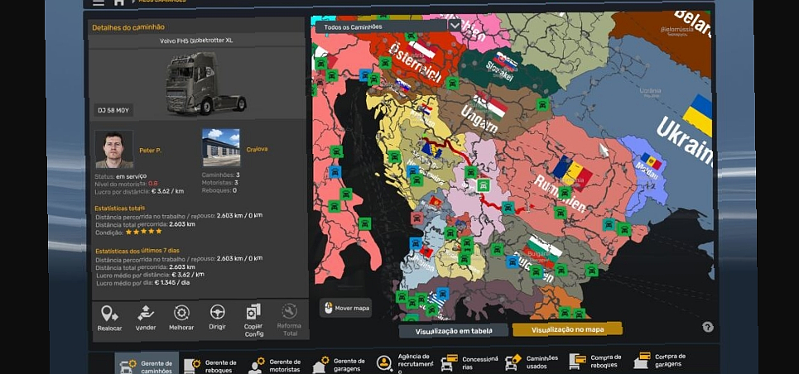Go to the home screen icon
The height and width of the screenshot is (374, 799).
118,2
